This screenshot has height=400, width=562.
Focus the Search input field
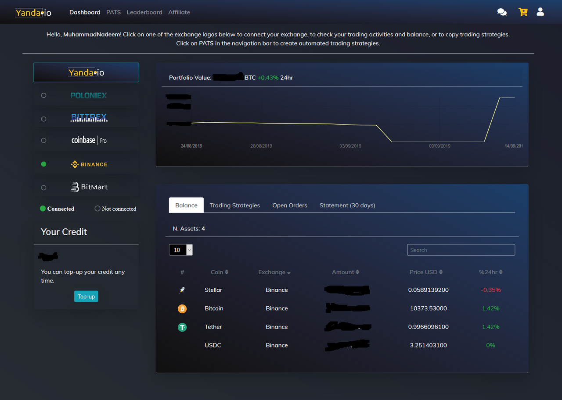click(x=461, y=250)
